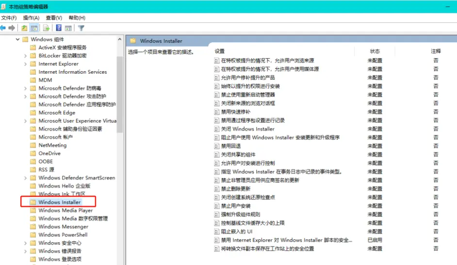The width and height of the screenshot is (457, 265).
Task: Select policy 禁止删除更新
Action: 235,189
